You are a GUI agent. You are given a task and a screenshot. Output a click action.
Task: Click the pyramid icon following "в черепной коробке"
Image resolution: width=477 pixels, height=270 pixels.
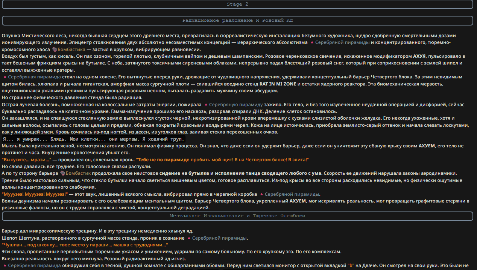point(261,194)
